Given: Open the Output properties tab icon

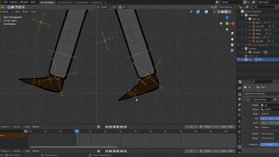Looking at the screenshot, I should tap(239, 99).
